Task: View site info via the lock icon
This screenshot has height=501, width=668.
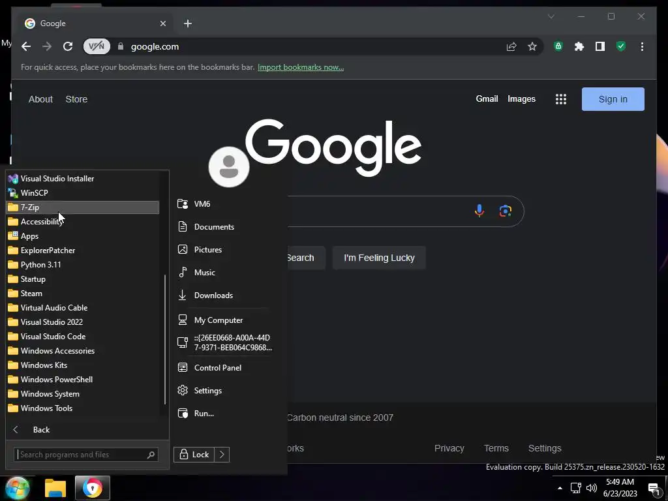Action: coord(121,46)
